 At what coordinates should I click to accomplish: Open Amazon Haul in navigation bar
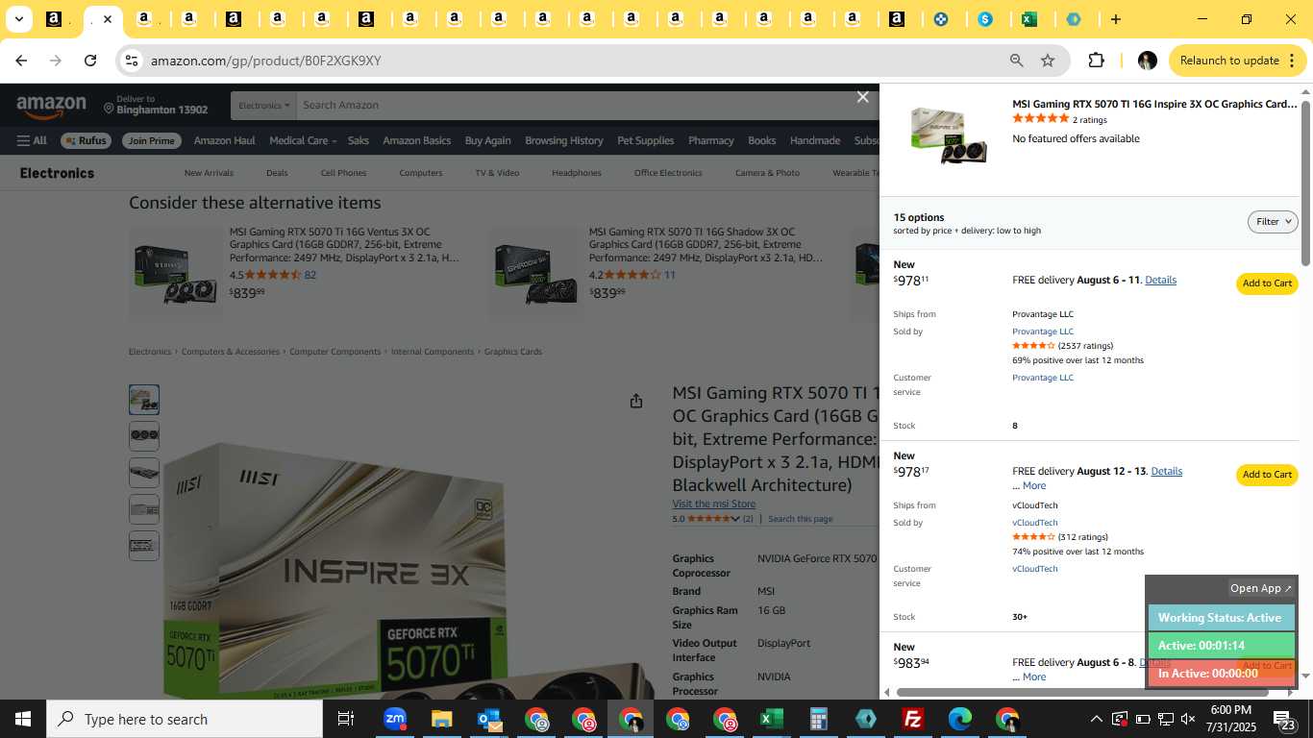pos(224,140)
